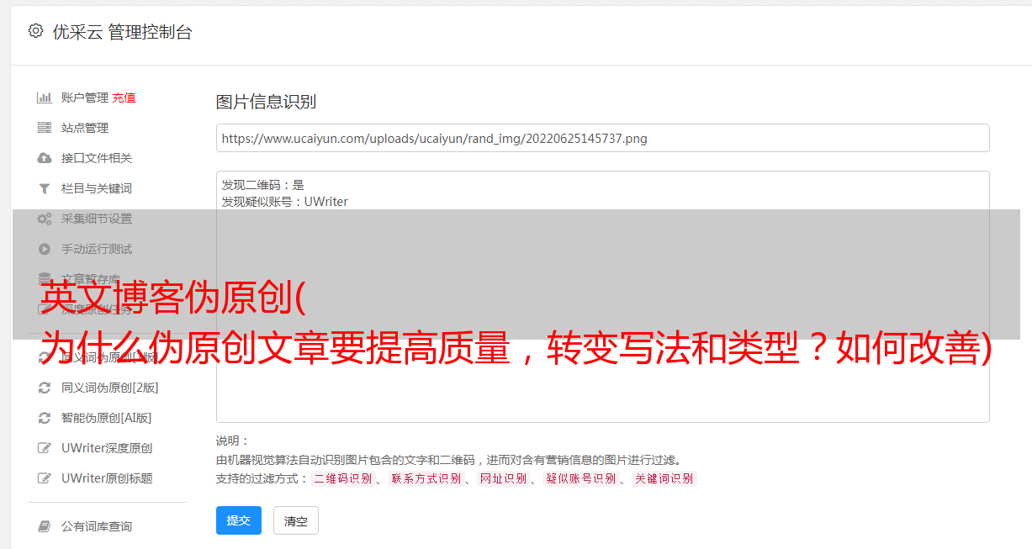Click the red 充值 link
Image resolution: width=1032 pixels, height=549 pixels.
point(124,98)
